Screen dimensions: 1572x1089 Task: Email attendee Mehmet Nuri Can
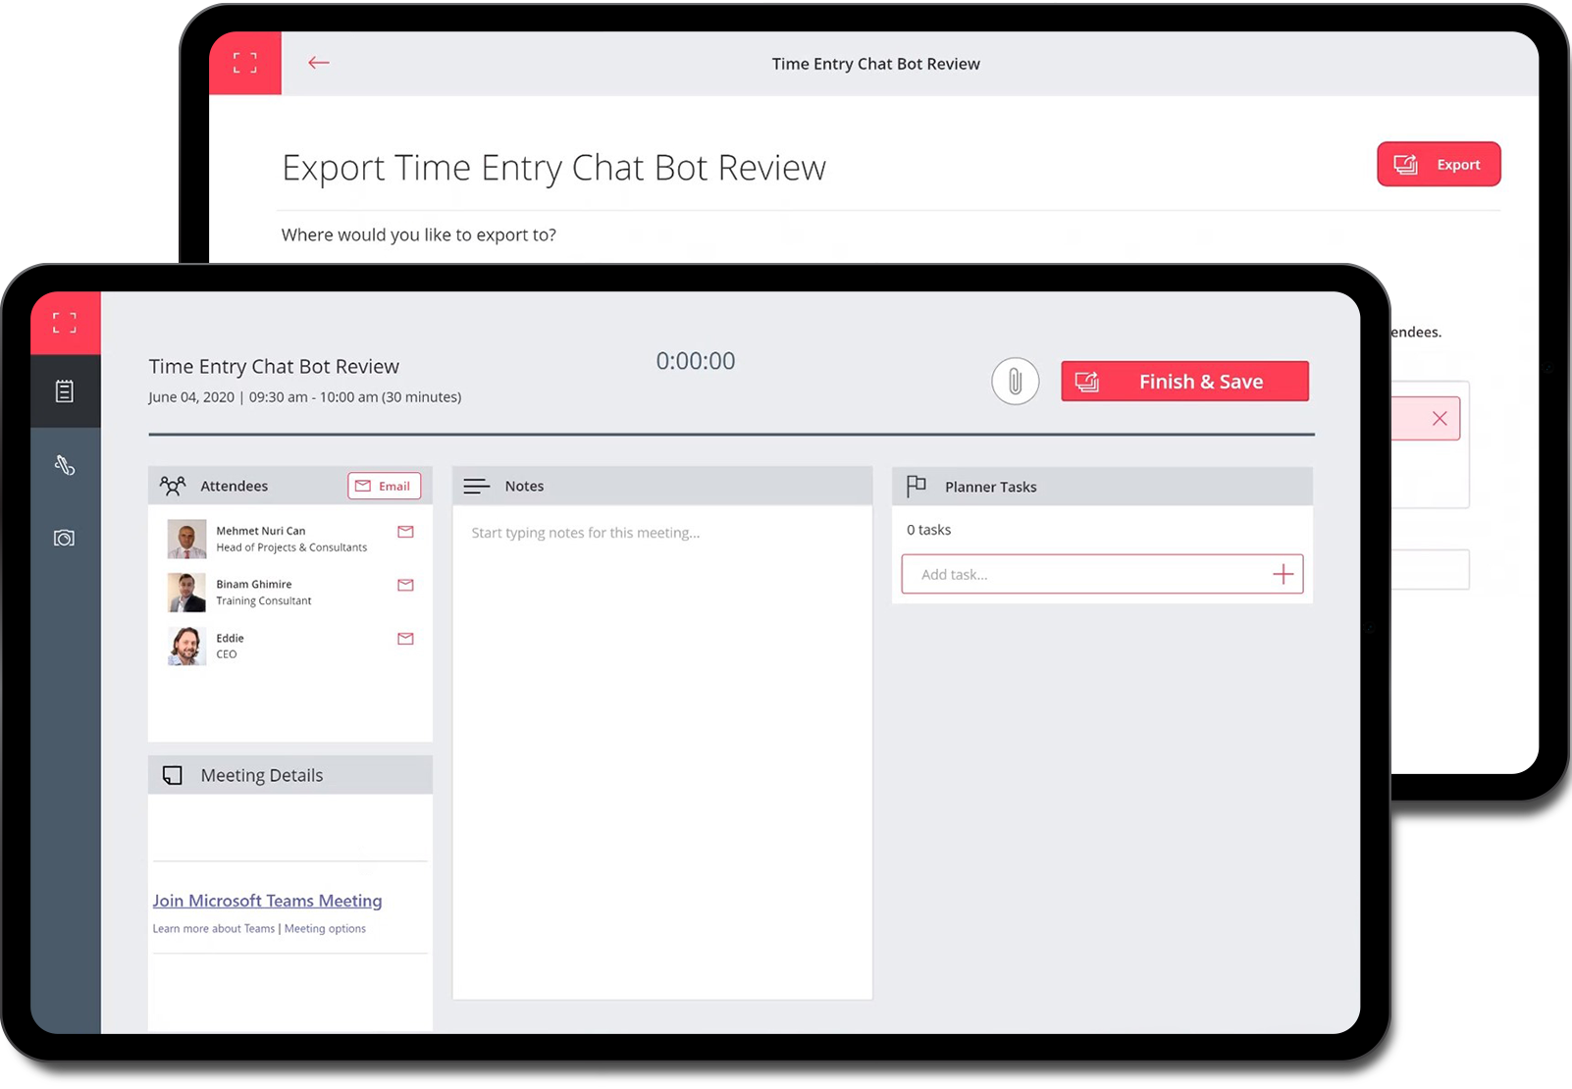coord(405,532)
